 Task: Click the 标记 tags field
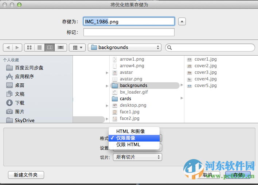[129, 32]
